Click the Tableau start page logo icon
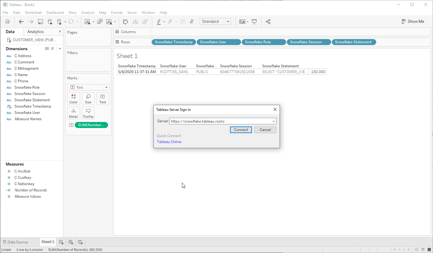Screen dimensions: 433x253 [8, 22]
